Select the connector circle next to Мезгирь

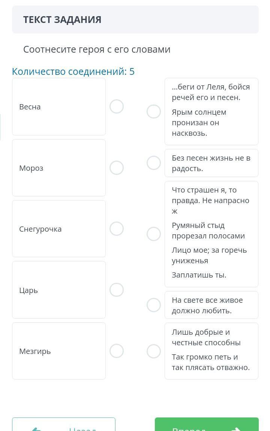(117, 351)
